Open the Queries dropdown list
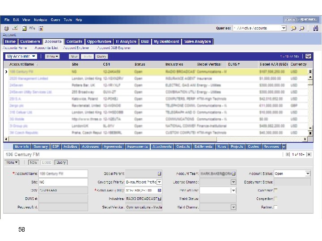Viewport: 322px width, 241px height. click(284, 28)
